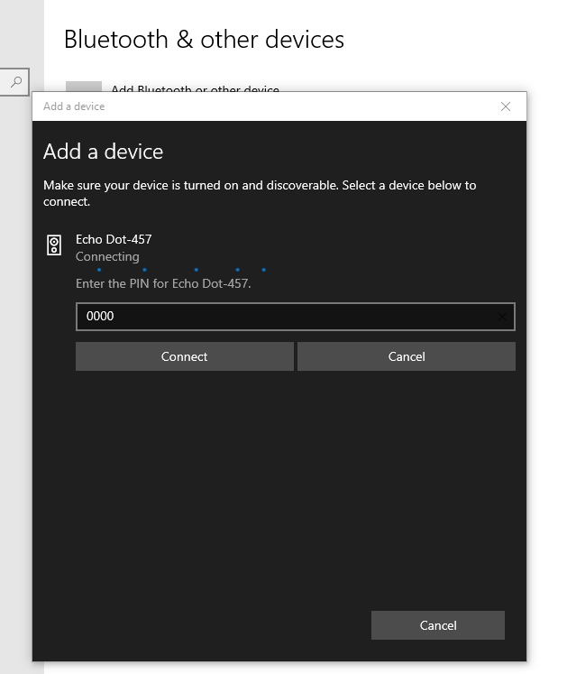
Task: Click the Add Bluetooth or other device label
Action: tap(195, 88)
